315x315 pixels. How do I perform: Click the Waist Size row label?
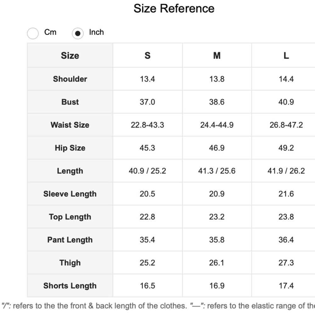pos(70,125)
